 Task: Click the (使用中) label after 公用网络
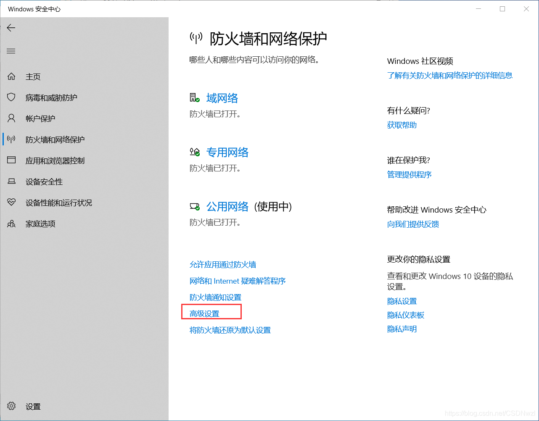[x=273, y=207]
